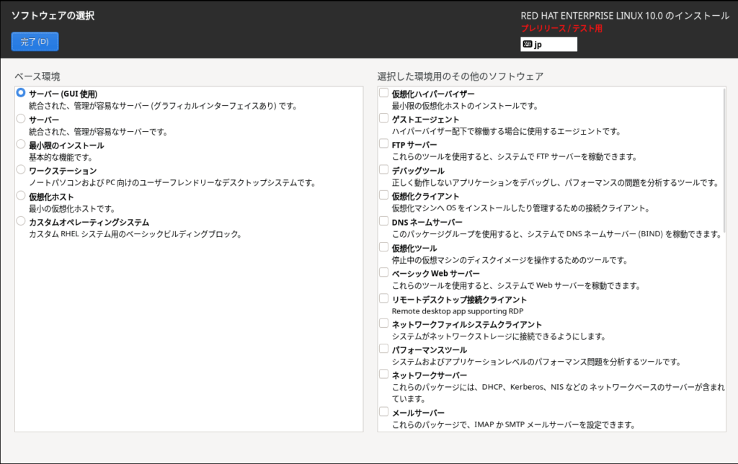
Task: Choose 最小限のインストール option
Action: coord(21,144)
